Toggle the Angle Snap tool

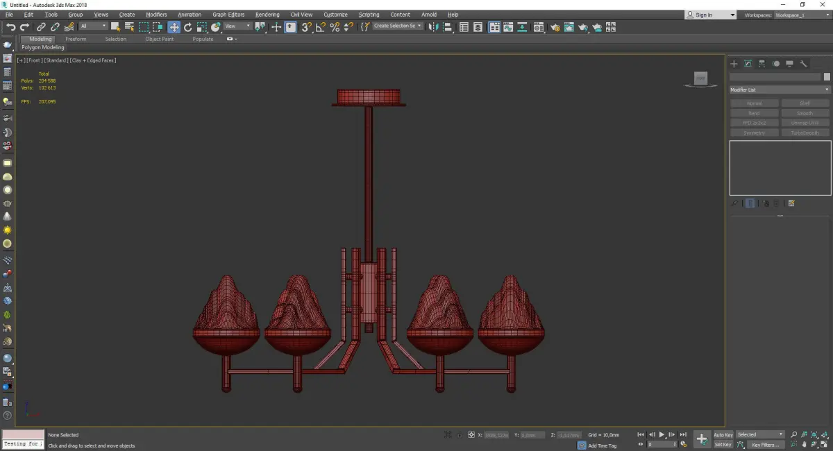(320, 27)
